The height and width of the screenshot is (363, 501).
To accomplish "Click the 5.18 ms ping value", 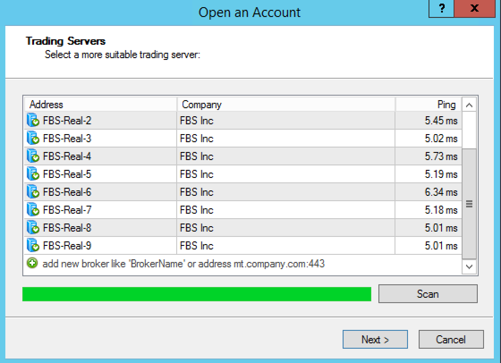I will pyautogui.click(x=441, y=210).
